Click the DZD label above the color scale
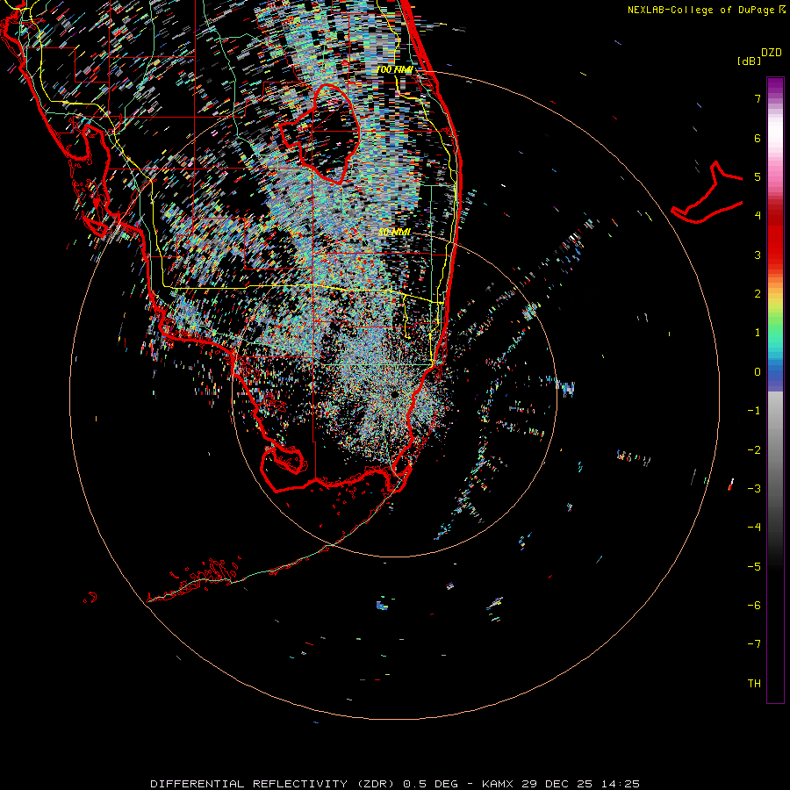The height and width of the screenshot is (790, 790). coord(771,53)
